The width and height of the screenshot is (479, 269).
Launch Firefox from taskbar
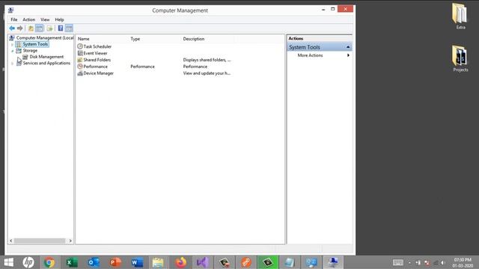(180, 262)
